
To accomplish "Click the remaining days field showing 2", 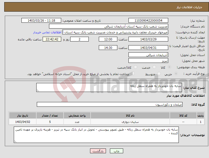I will [79, 39].
